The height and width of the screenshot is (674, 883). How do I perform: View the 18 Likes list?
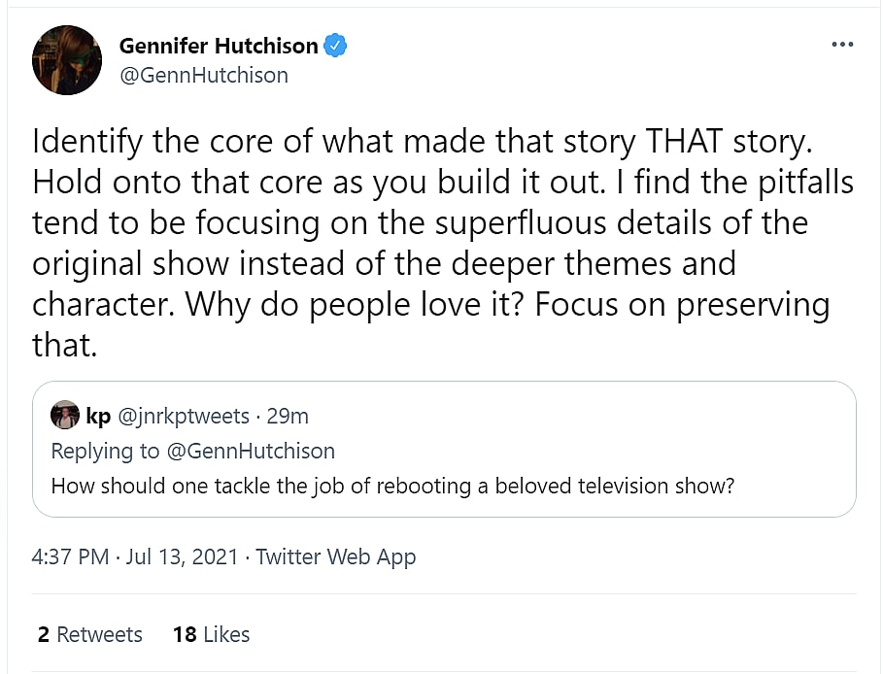pyautogui.click(x=211, y=634)
